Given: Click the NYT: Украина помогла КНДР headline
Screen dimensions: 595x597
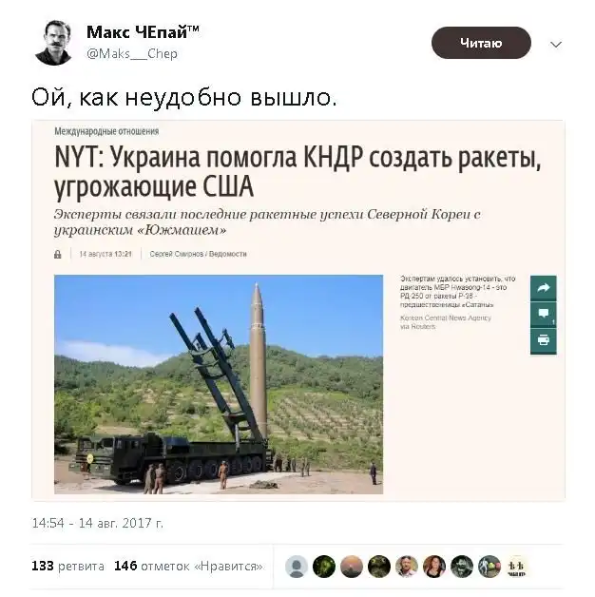Looking at the screenshot, I should coord(297,172).
